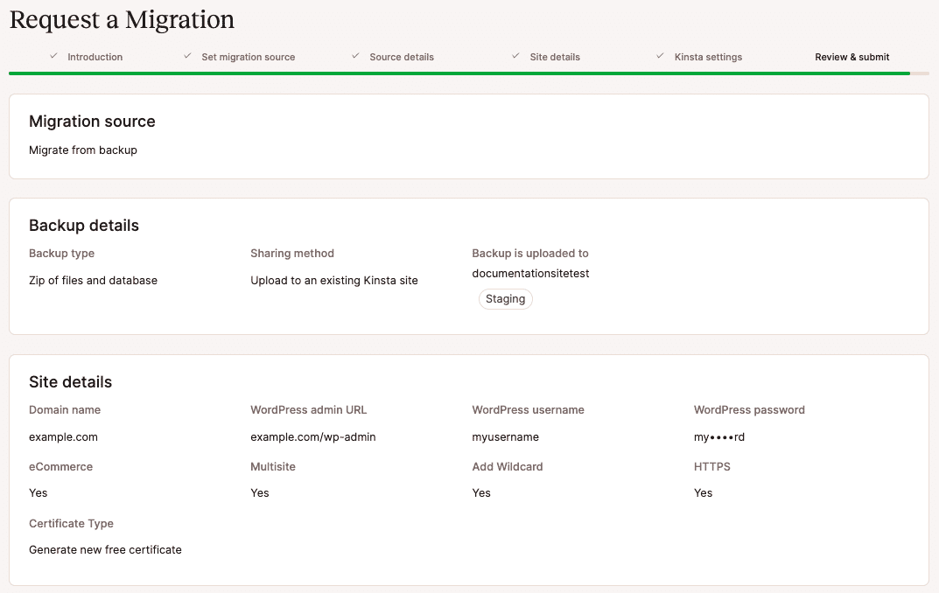Click the Yes value under Add Wildcard
The height and width of the screenshot is (593, 939).
point(481,493)
